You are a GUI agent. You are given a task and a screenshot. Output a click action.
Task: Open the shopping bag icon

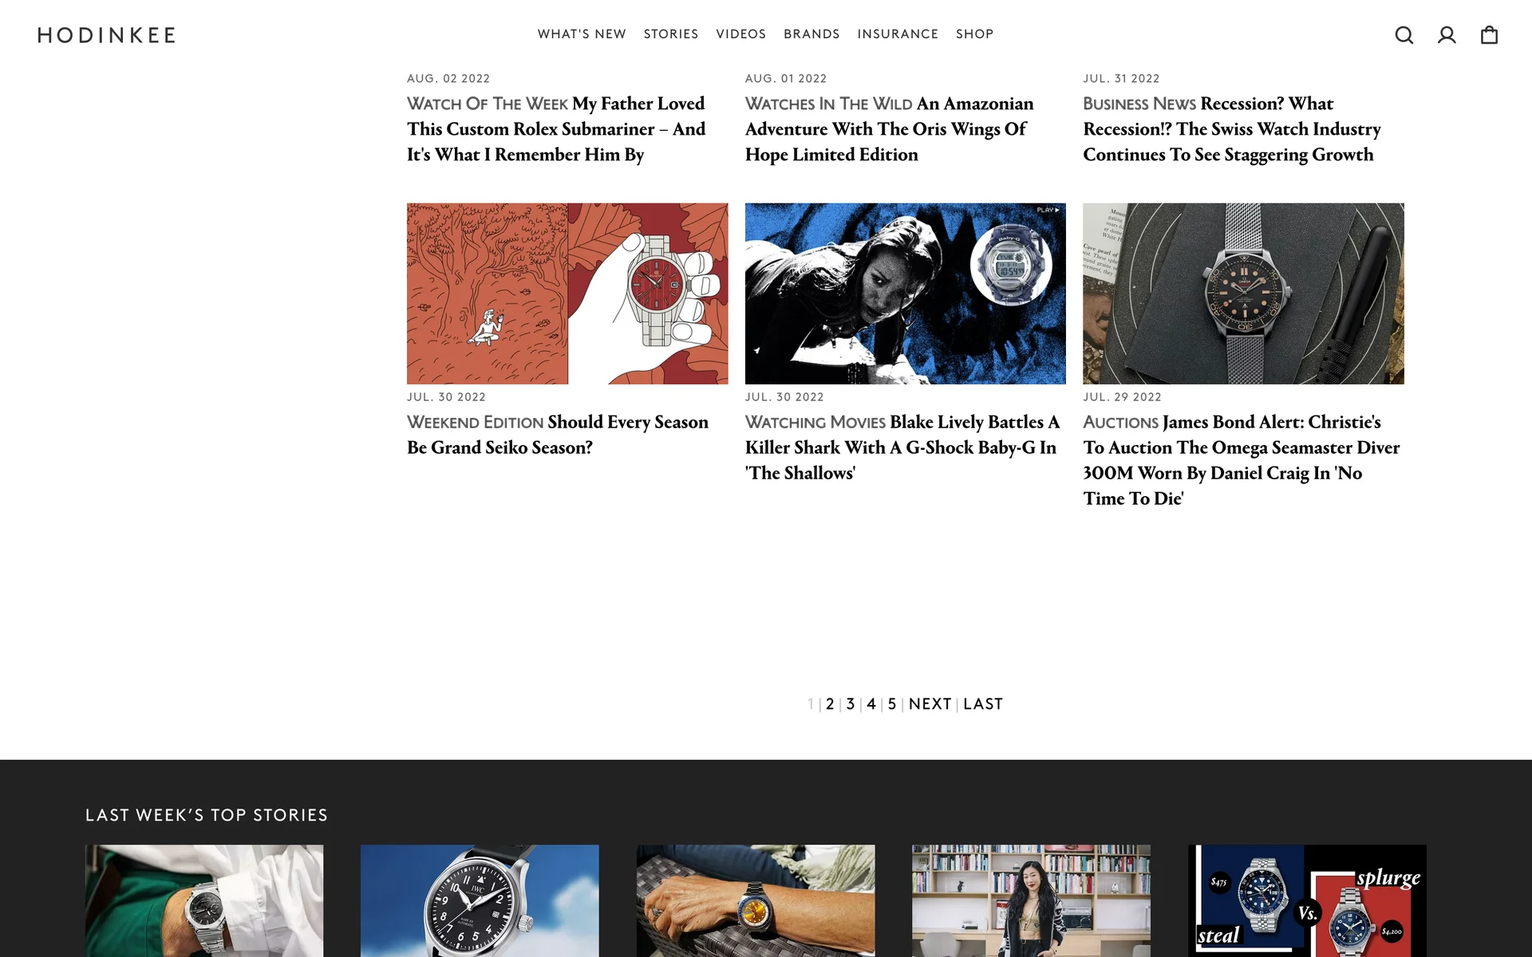click(x=1489, y=35)
